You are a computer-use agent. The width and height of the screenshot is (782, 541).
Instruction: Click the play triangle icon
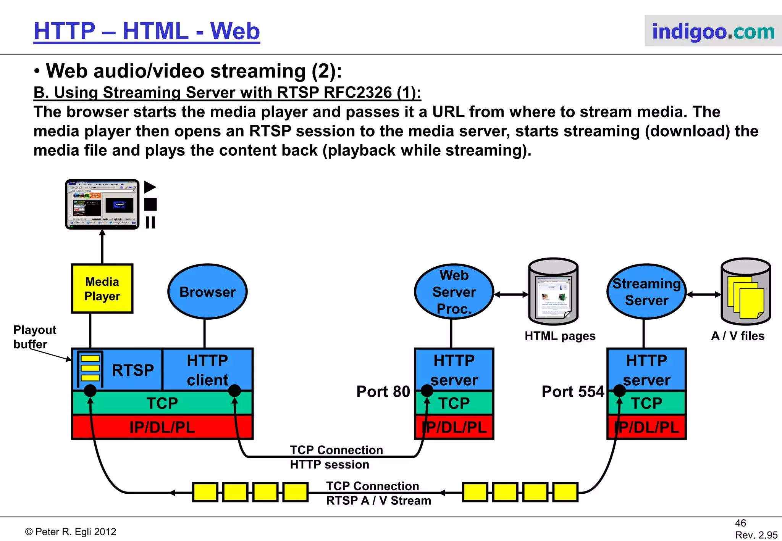(x=149, y=187)
